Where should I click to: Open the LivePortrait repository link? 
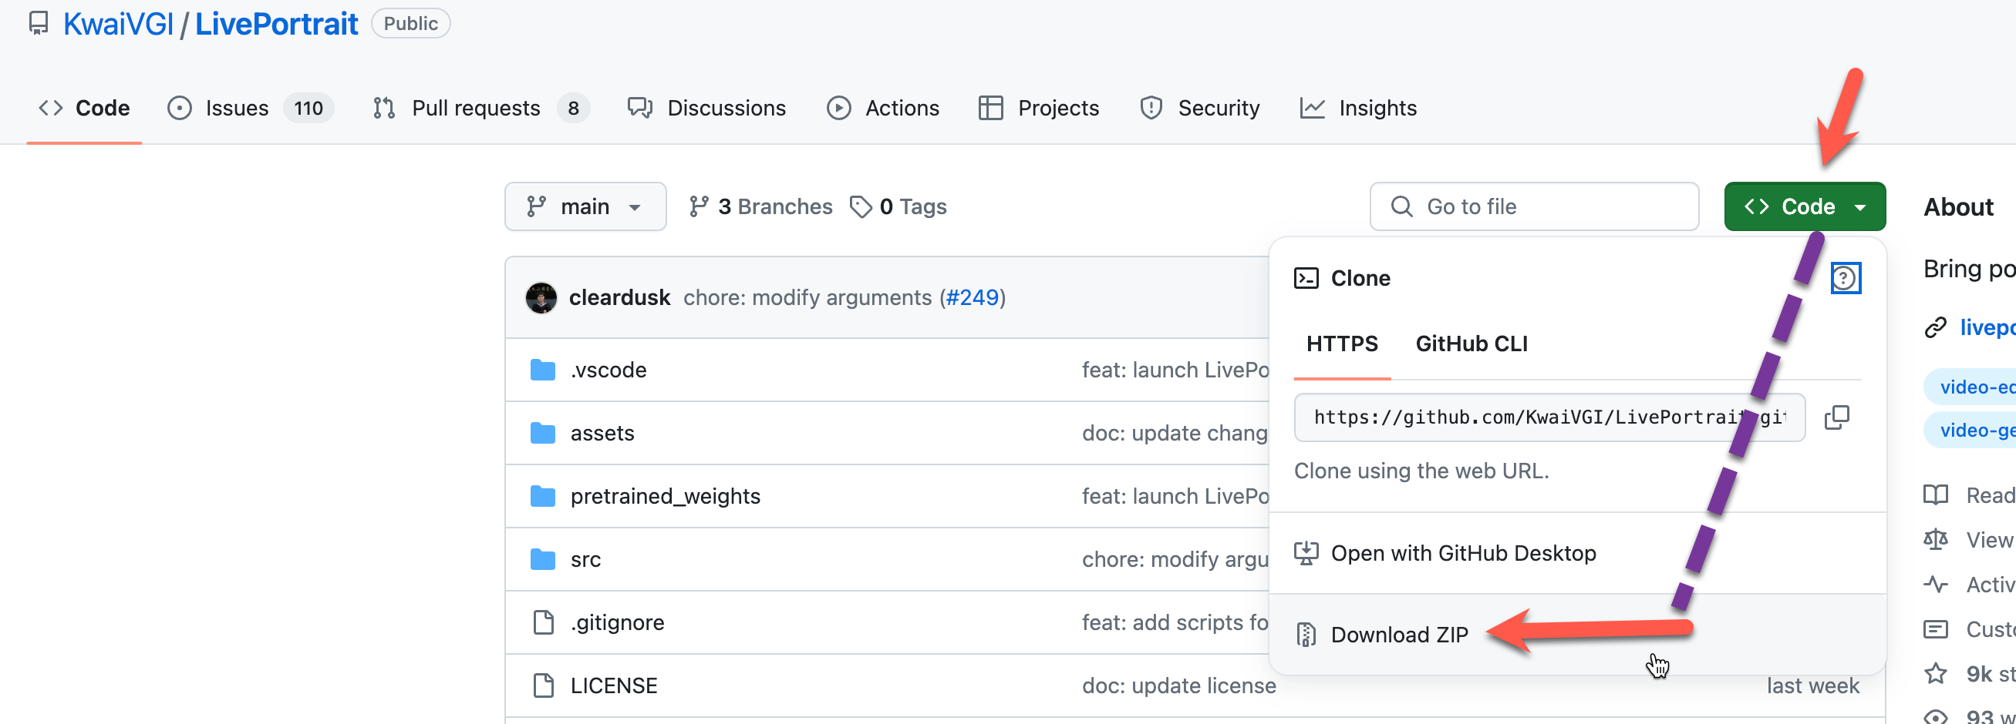[276, 23]
